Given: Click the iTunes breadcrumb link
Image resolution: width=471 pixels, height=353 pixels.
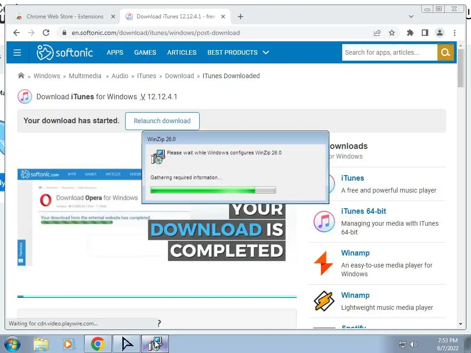Looking at the screenshot, I should 147,76.
